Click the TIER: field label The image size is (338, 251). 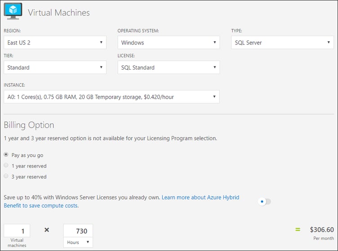click(9, 56)
